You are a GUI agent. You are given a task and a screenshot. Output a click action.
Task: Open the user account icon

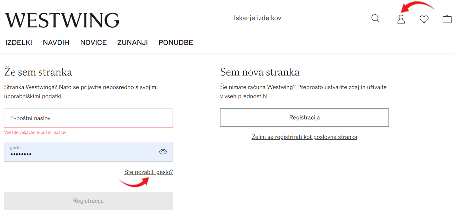click(401, 19)
